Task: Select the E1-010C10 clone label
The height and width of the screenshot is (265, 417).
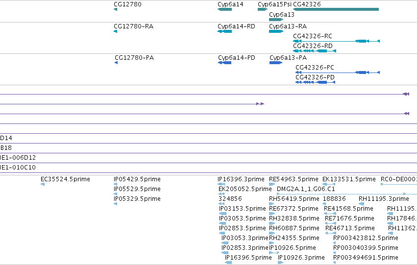Action: pyautogui.click(x=18, y=168)
